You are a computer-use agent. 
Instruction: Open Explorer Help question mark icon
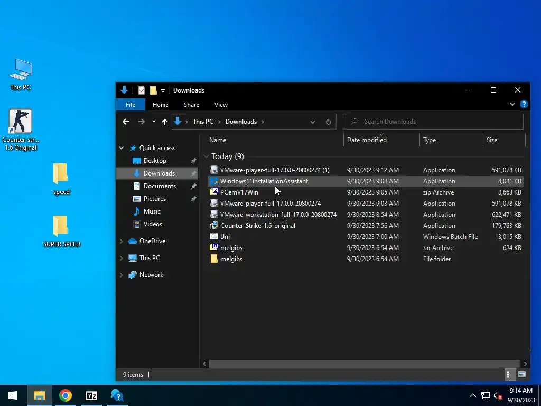click(x=524, y=104)
